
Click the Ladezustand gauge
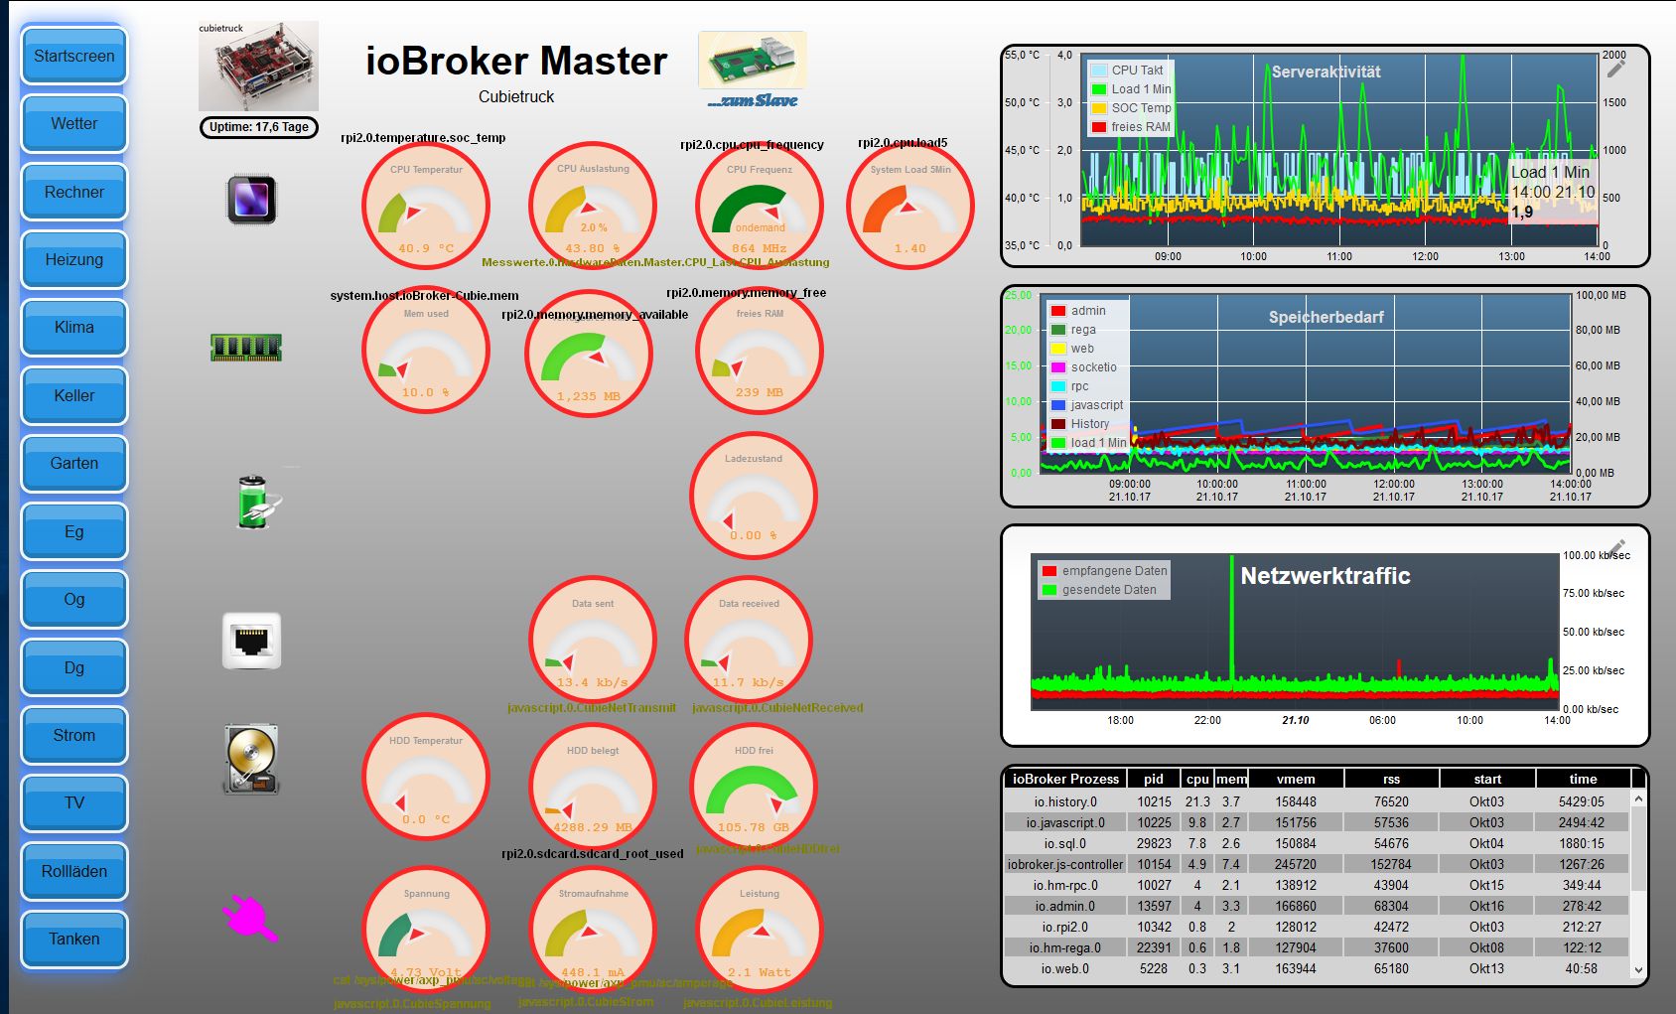[754, 495]
